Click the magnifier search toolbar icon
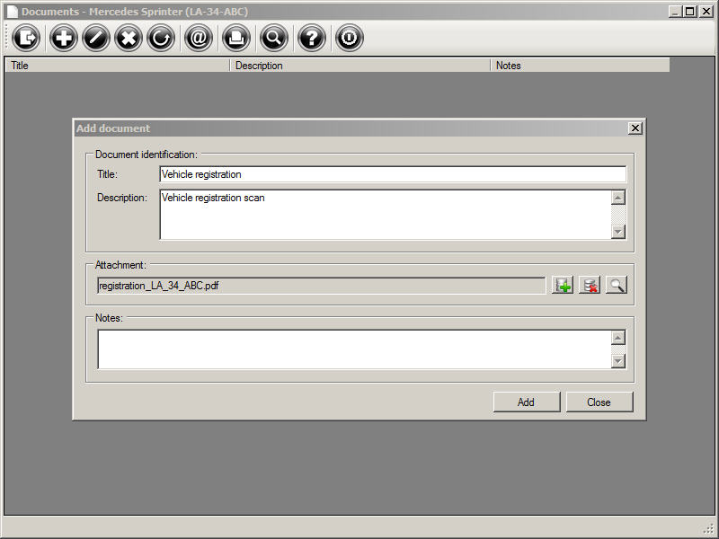 click(x=273, y=39)
